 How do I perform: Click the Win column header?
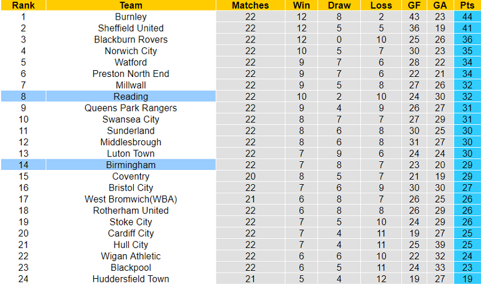tap(302, 6)
